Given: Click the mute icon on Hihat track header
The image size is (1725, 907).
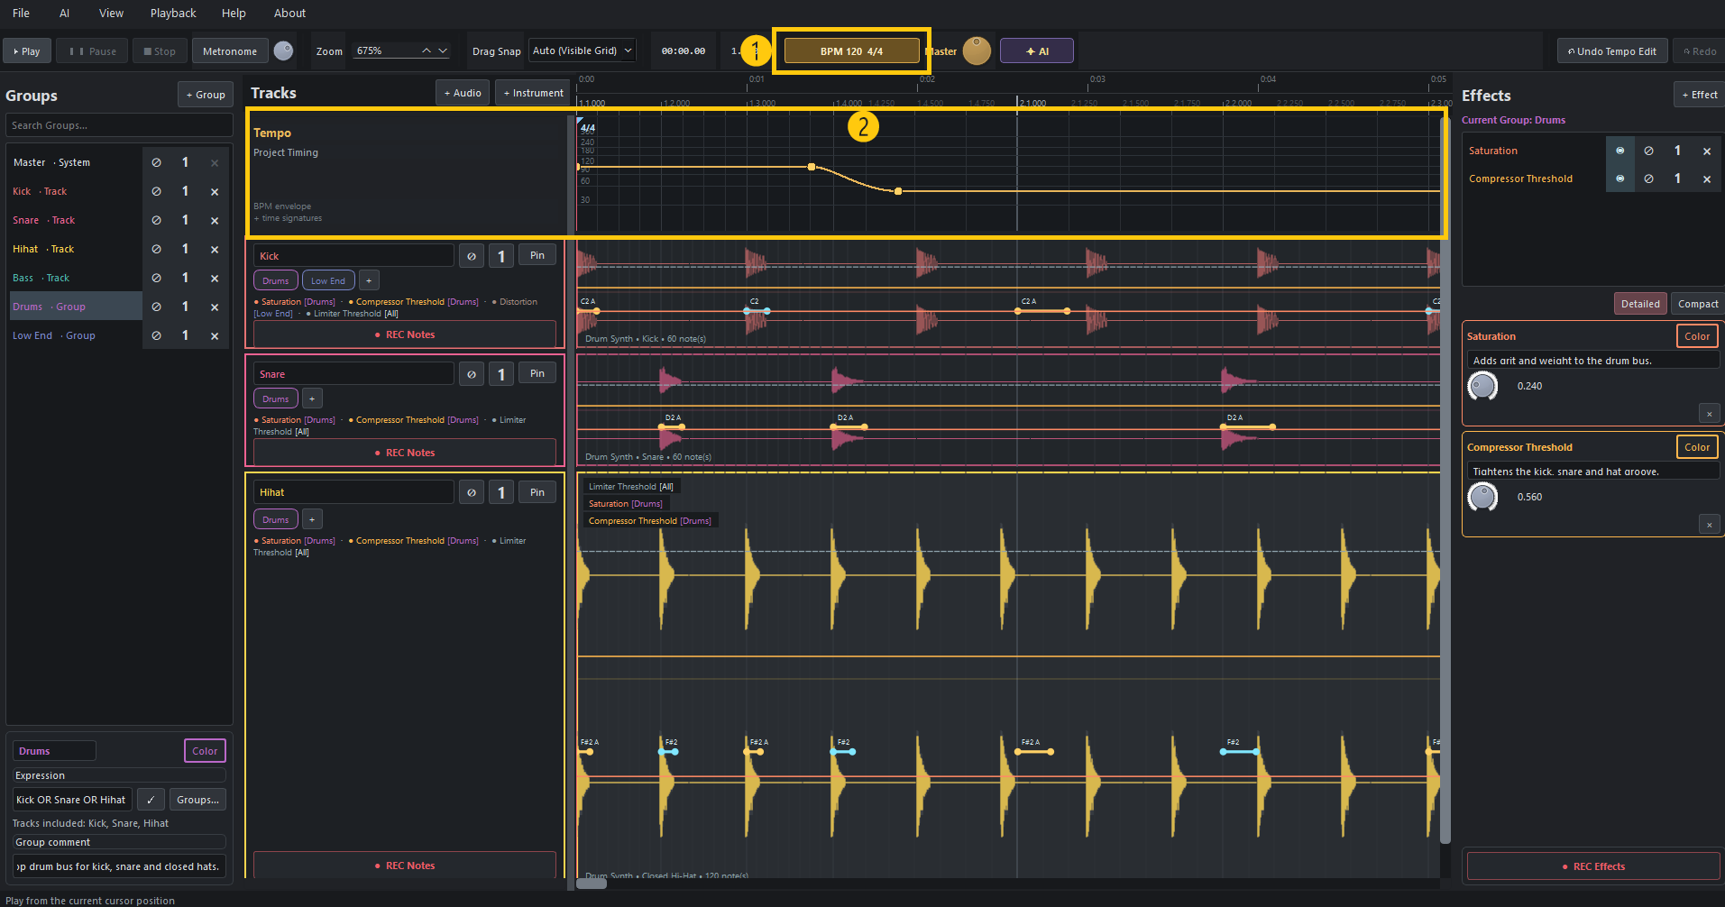Looking at the screenshot, I should [x=471, y=492].
